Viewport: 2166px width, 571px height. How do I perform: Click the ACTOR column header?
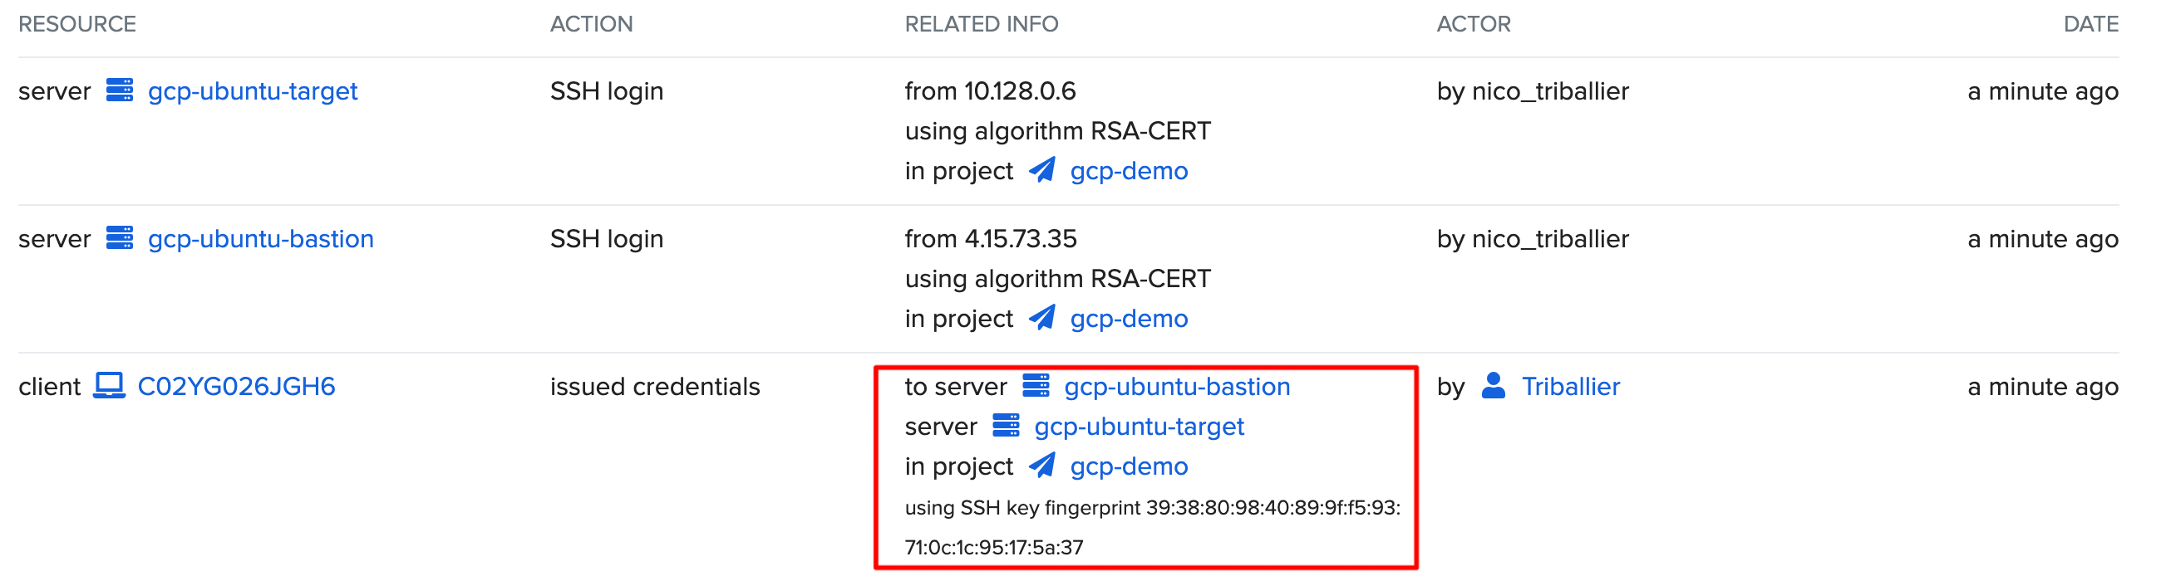pyautogui.click(x=1473, y=23)
